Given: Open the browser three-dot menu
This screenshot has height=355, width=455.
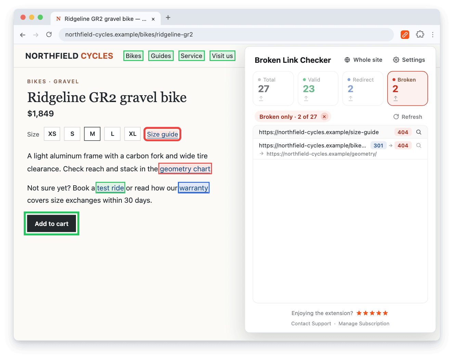Looking at the screenshot, I should click(x=433, y=34).
